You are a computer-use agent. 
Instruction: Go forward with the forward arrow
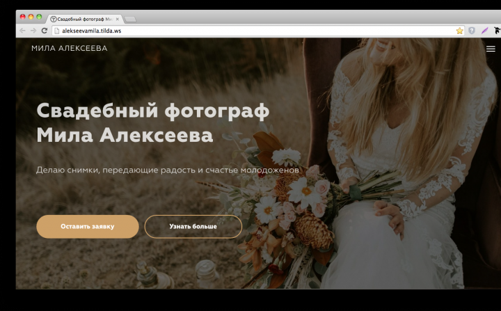coord(33,31)
